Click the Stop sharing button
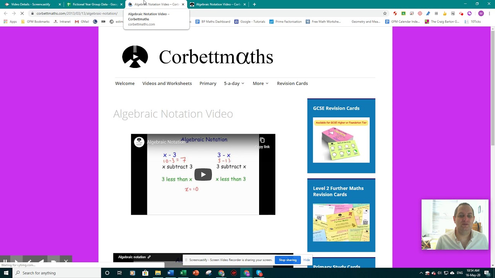The width and height of the screenshot is (495, 278). pos(288,260)
